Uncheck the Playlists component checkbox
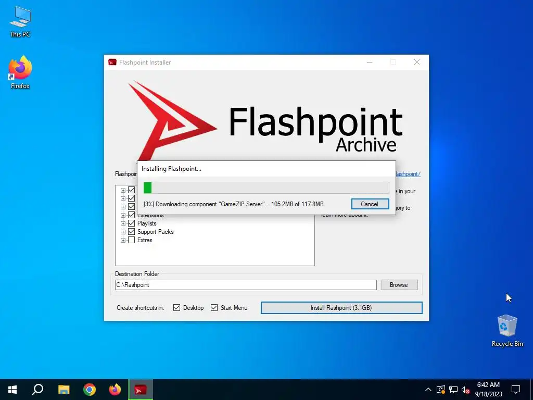Image resolution: width=533 pixels, height=400 pixels. pyautogui.click(x=132, y=223)
